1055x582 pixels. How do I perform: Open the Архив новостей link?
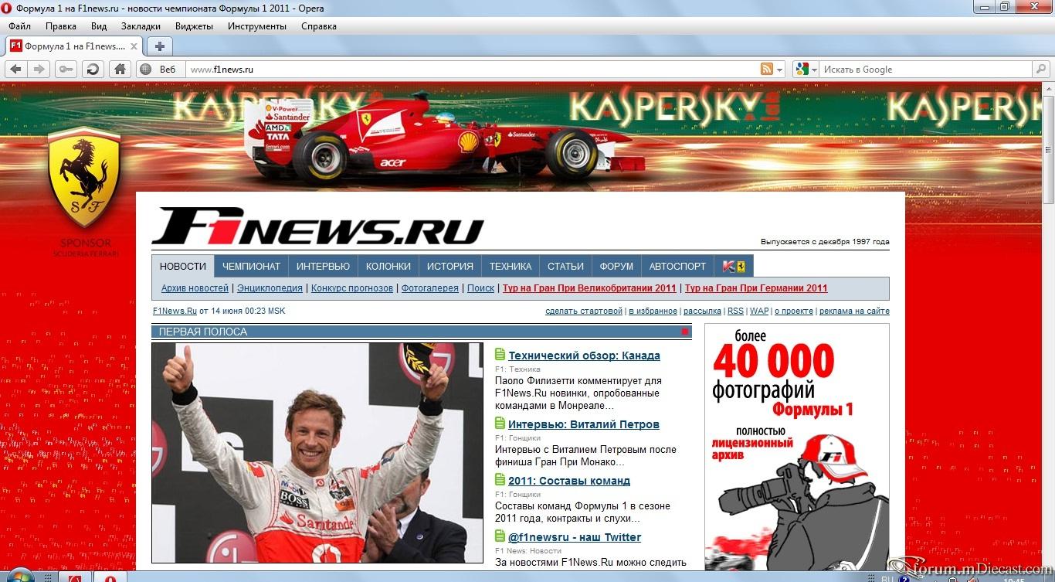pyautogui.click(x=195, y=288)
